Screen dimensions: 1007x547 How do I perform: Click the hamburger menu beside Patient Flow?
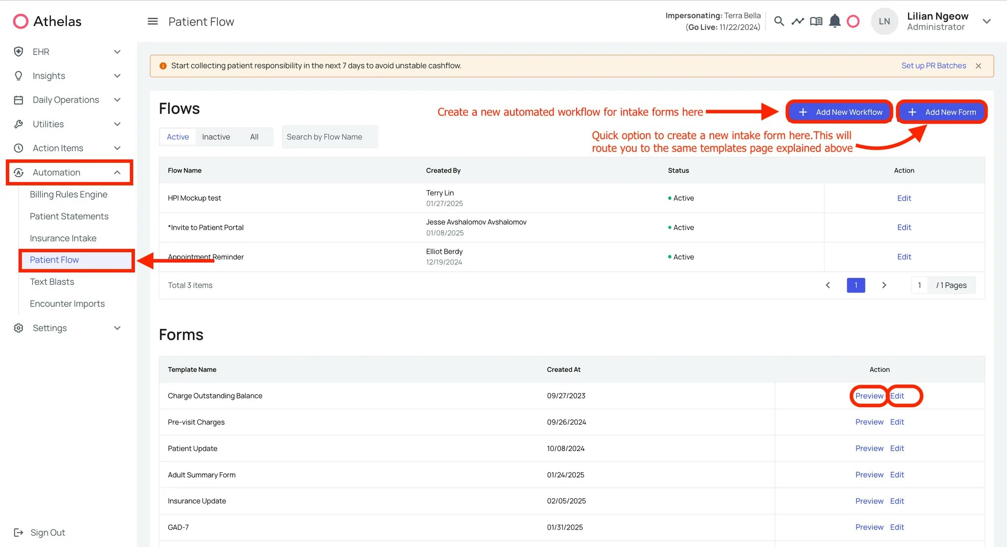[x=152, y=21]
